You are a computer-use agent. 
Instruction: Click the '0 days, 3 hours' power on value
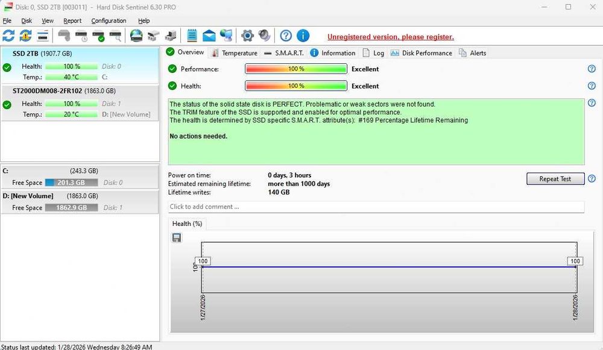click(289, 175)
